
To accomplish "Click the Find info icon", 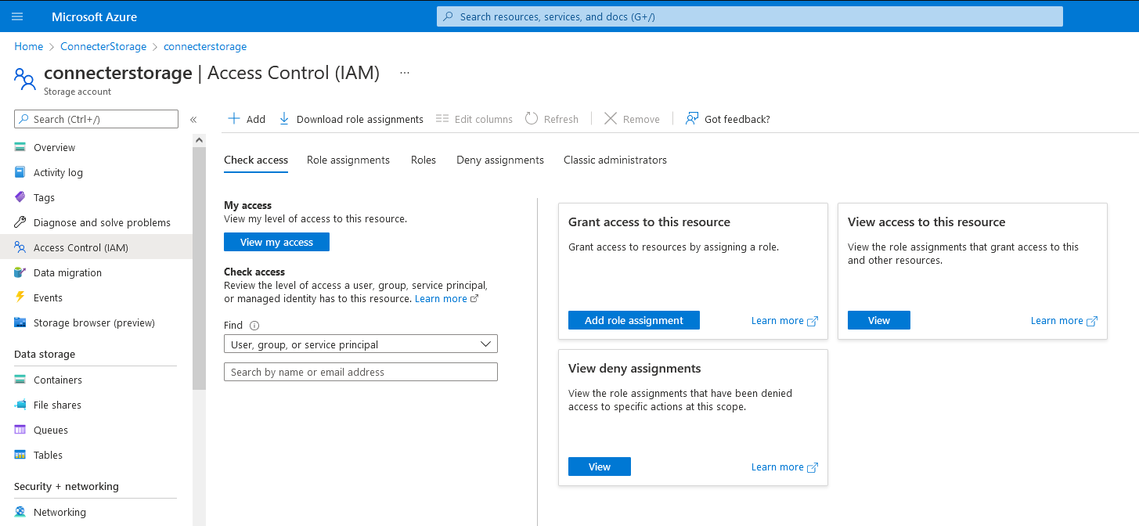I will tap(254, 326).
